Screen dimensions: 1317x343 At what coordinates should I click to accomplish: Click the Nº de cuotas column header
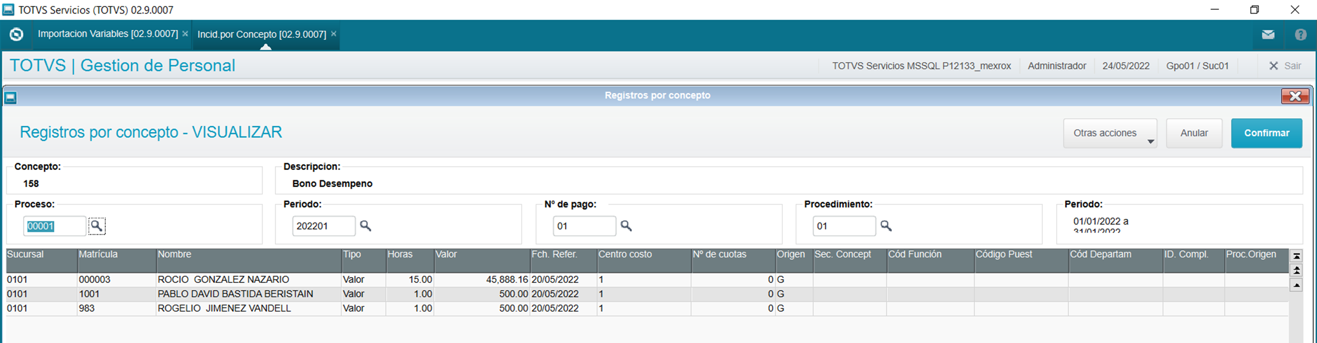click(x=733, y=260)
